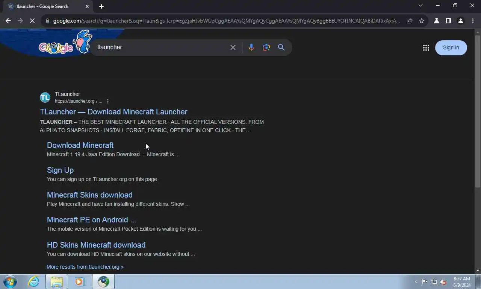Open the Minecraft Skins download link

click(89, 195)
